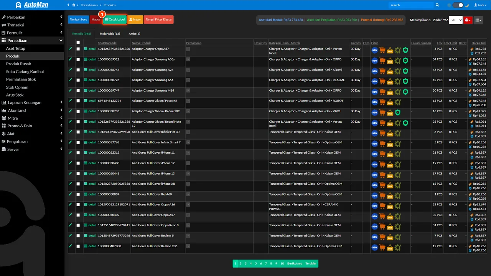Open the column list view menu

pos(478,20)
